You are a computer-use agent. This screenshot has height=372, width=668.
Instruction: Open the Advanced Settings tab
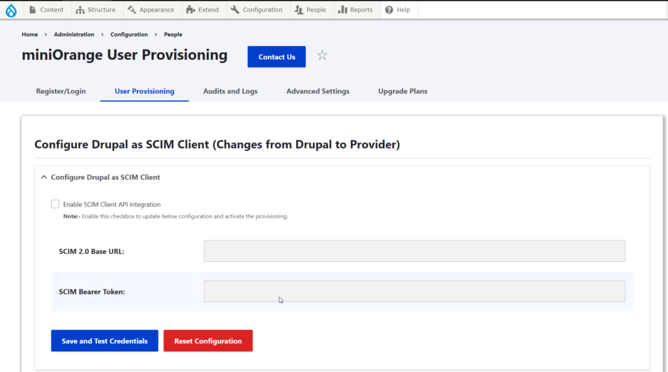(x=318, y=91)
